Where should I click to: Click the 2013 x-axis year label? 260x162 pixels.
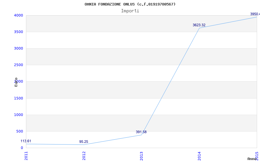141,156
